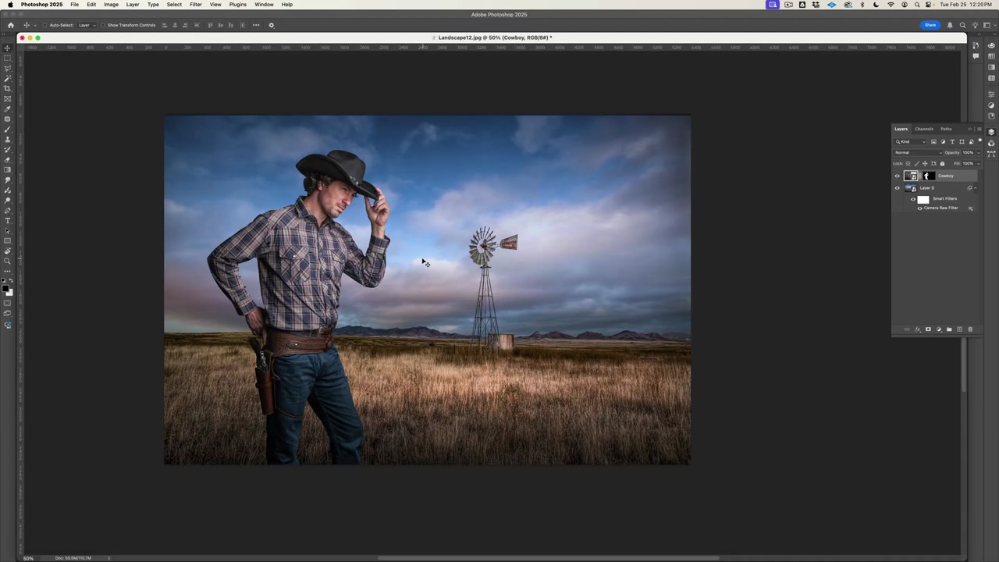
Task: Open the Opacity dropdown in Layers panel
Action: pos(977,152)
